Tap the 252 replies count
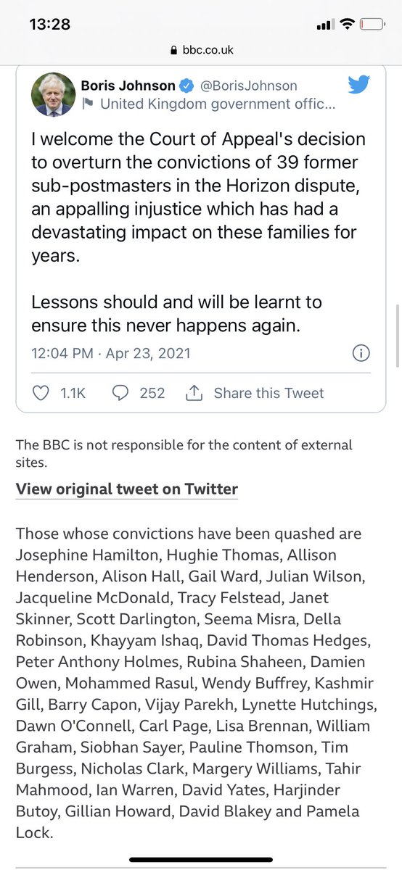 [x=152, y=393]
